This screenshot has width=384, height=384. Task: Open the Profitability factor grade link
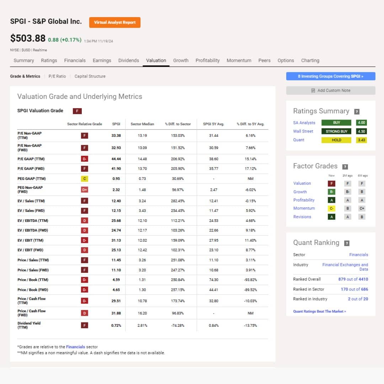pos(304,200)
